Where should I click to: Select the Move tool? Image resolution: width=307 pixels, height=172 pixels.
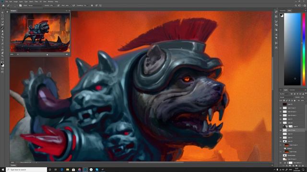pyautogui.click(x=2, y=12)
